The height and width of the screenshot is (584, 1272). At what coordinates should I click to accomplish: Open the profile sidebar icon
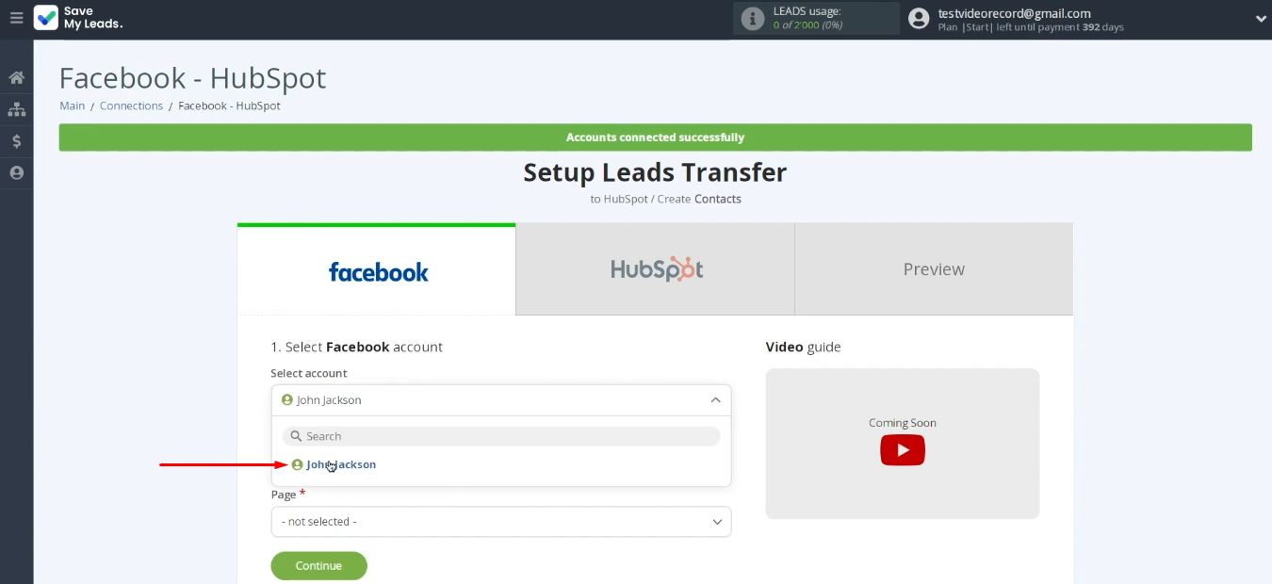pyautogui.click(x=16, y=173)
